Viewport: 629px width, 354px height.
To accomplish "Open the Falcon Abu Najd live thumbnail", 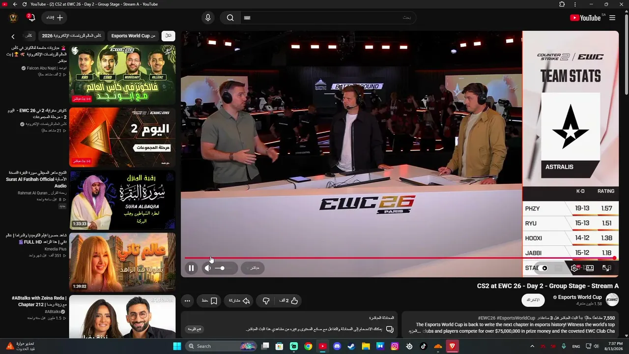I will (122, 75).
